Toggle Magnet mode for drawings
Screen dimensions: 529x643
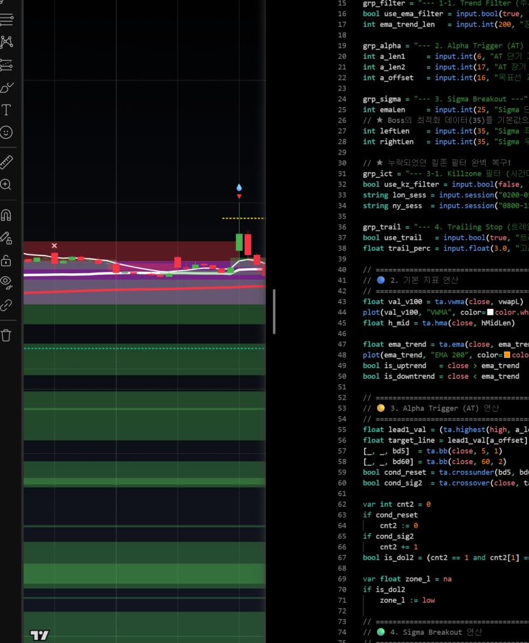6,215
